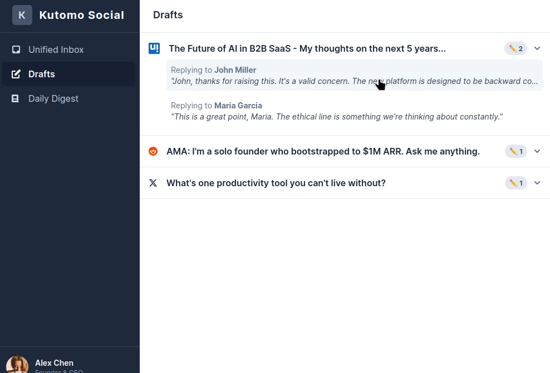This screenshot has height=373, width=550.
Task: Collapse the Future of AI draft replies
Action: tap(537, 48)
